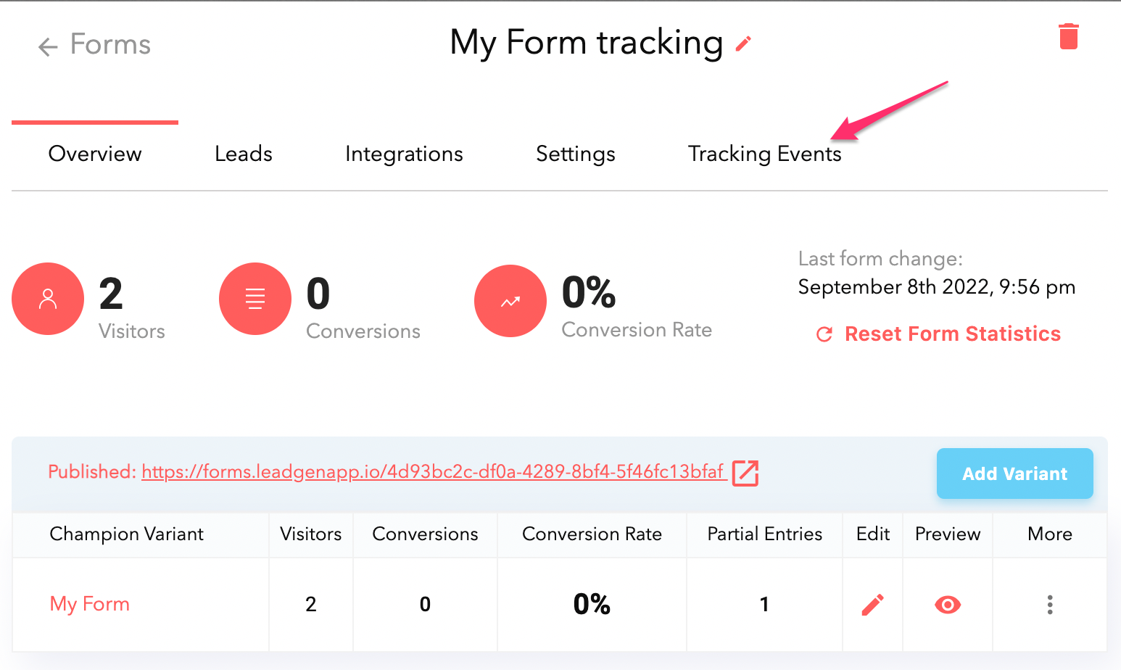
Task: Open published URL via external link icon
Action: pyautogui.click(x=745, y=473)
